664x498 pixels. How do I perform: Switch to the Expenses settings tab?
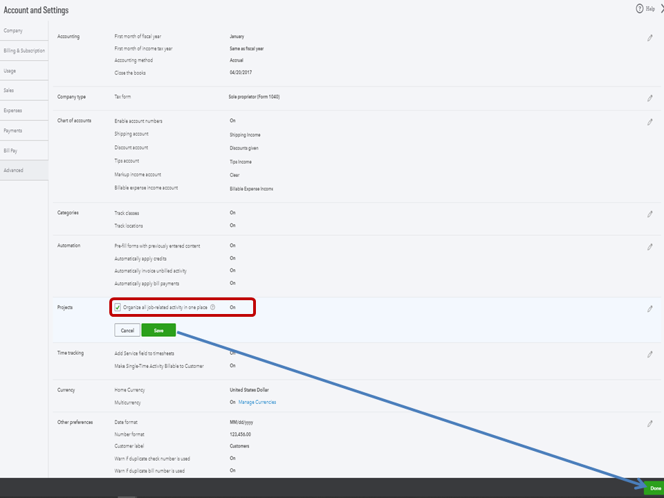(x=24, y=111)
